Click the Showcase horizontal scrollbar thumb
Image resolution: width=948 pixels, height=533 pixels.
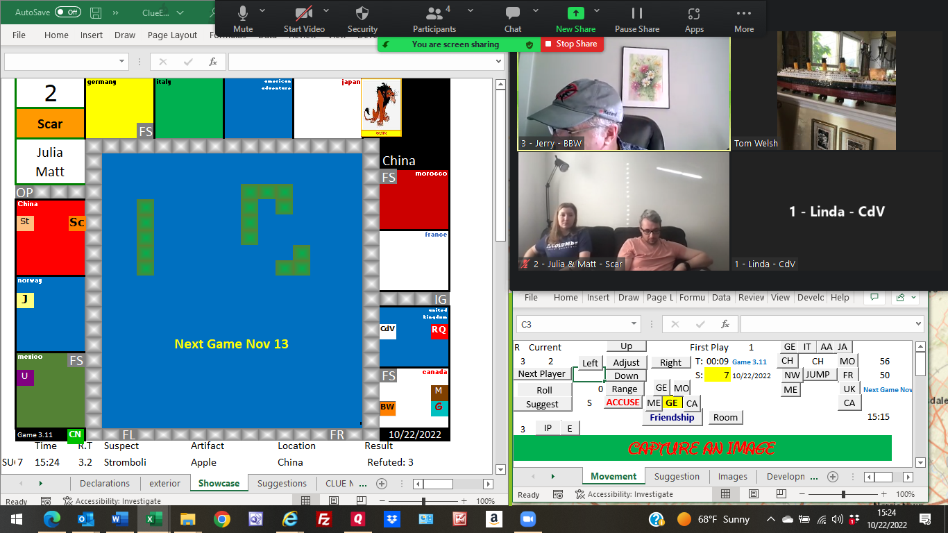tap(437, 483)
